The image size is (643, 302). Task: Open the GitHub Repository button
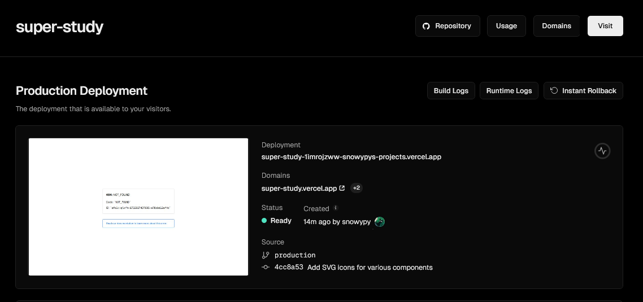[x=448, y=26]
